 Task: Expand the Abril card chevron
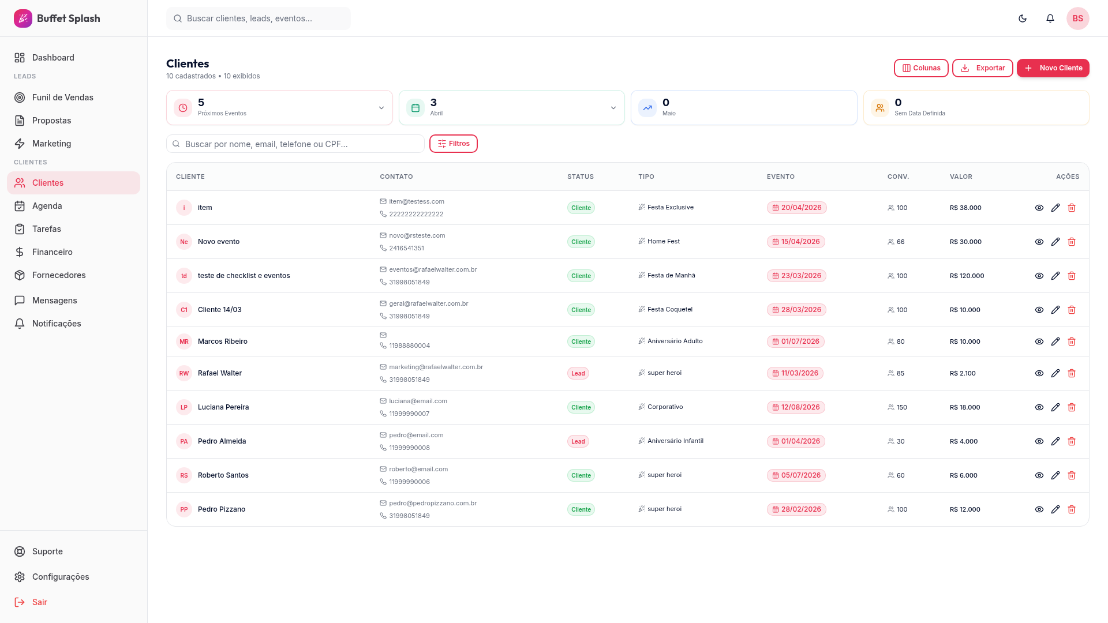pyautogui.click(x=613, y=108)
